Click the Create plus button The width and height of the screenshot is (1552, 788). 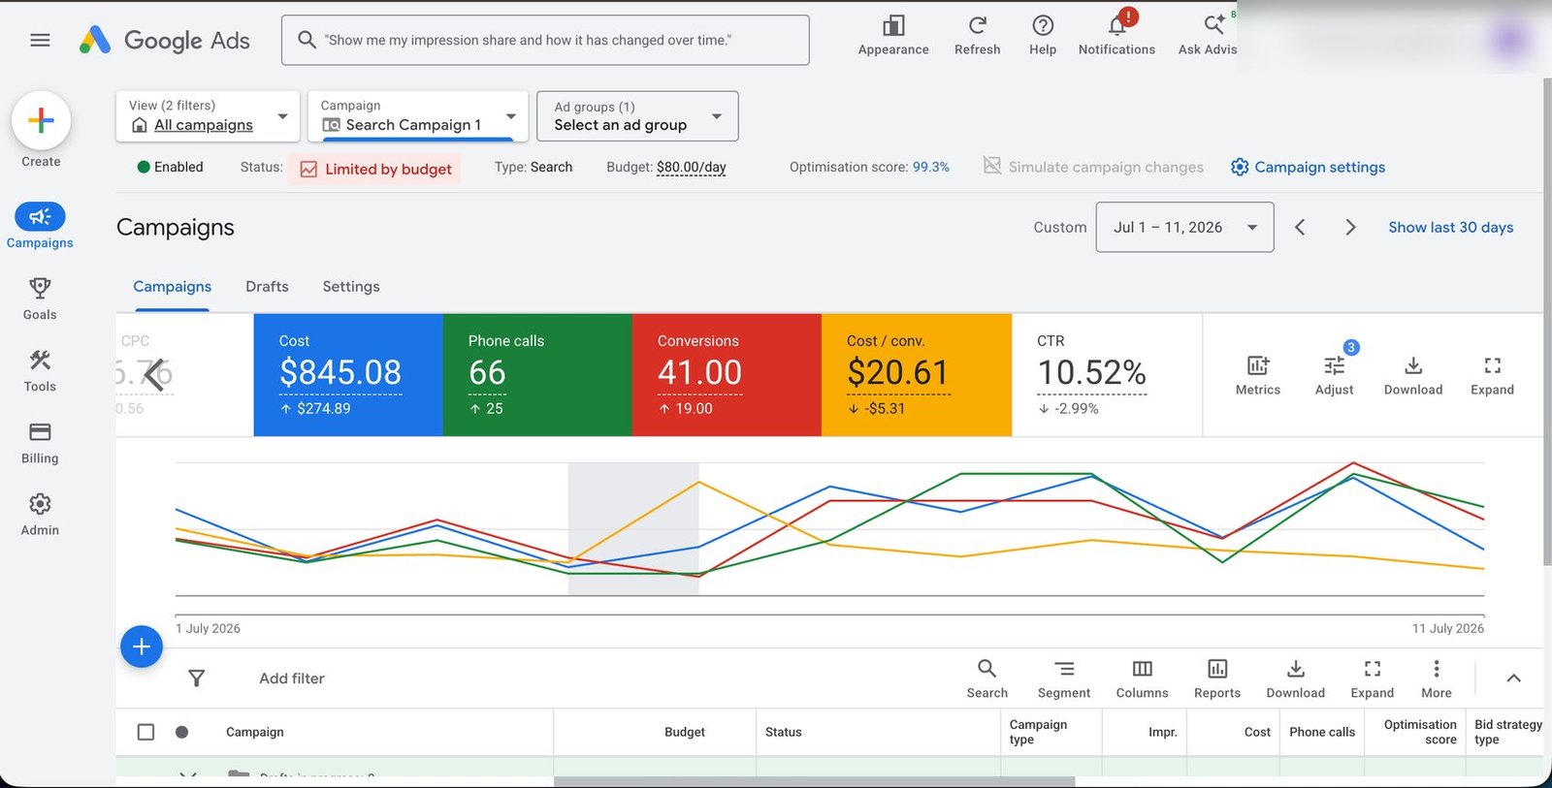coord(41,120)
